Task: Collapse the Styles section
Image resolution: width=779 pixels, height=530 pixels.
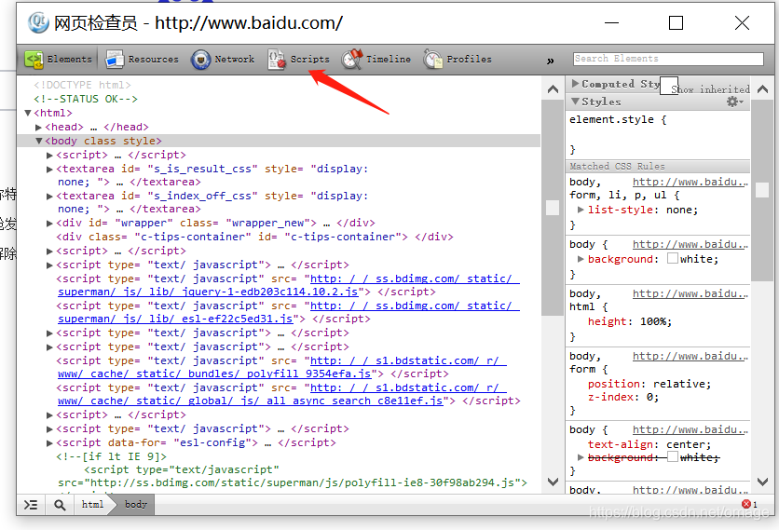Action: tap(575, 102)
